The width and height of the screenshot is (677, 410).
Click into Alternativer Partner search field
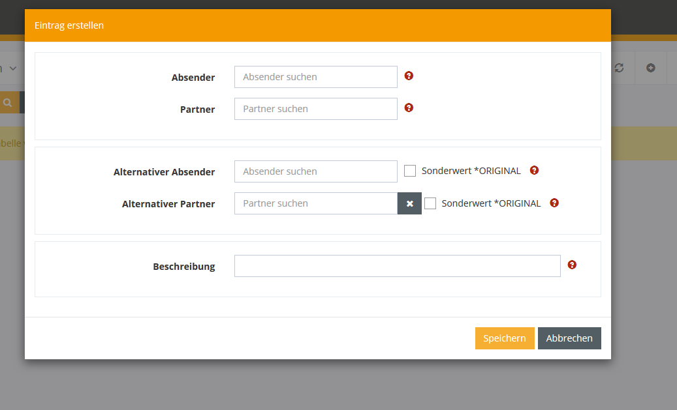315,203
